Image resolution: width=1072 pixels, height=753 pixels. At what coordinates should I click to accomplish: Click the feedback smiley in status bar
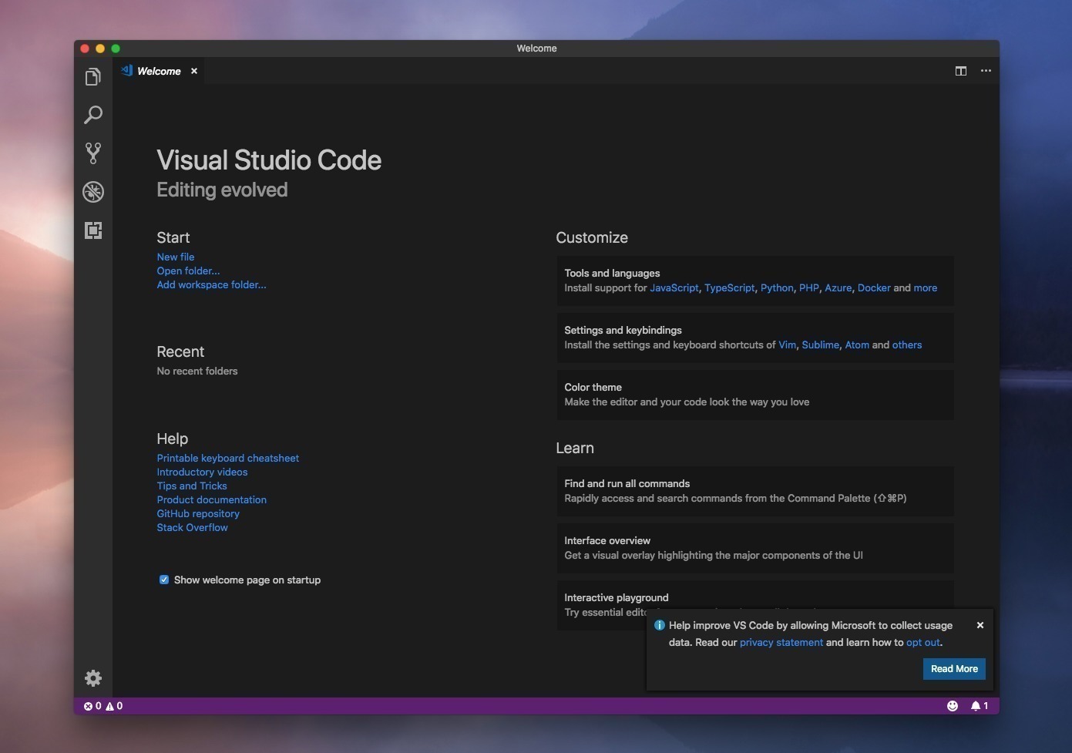point(953,706)
